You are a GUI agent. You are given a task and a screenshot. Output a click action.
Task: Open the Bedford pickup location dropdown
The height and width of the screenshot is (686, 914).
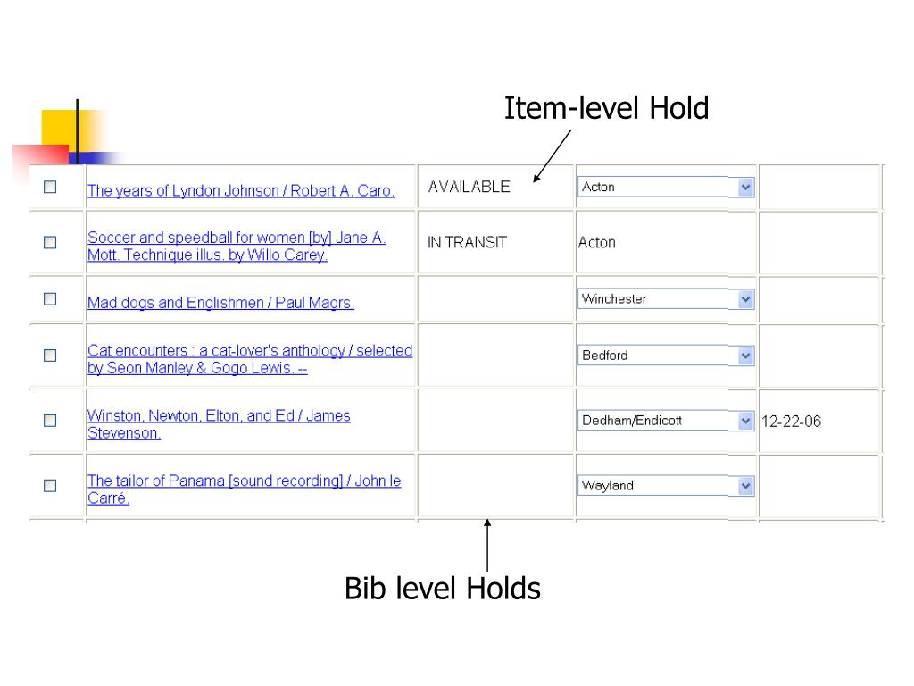tap(666, 356)
